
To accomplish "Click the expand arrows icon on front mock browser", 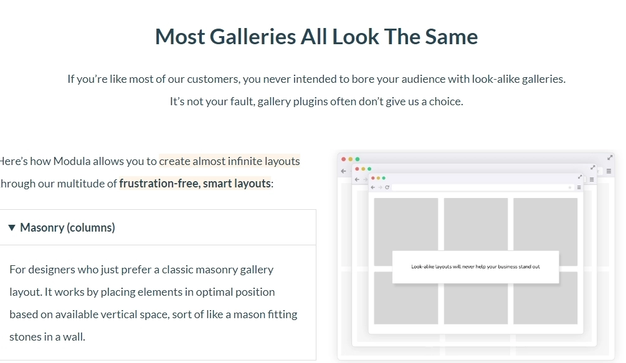I will pyautogui.click(x=580, y=177).
